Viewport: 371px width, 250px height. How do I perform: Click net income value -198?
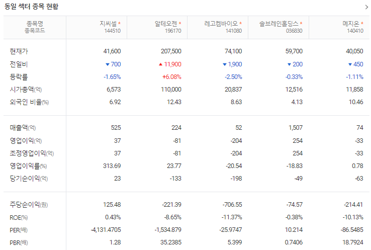coord(236,179)
